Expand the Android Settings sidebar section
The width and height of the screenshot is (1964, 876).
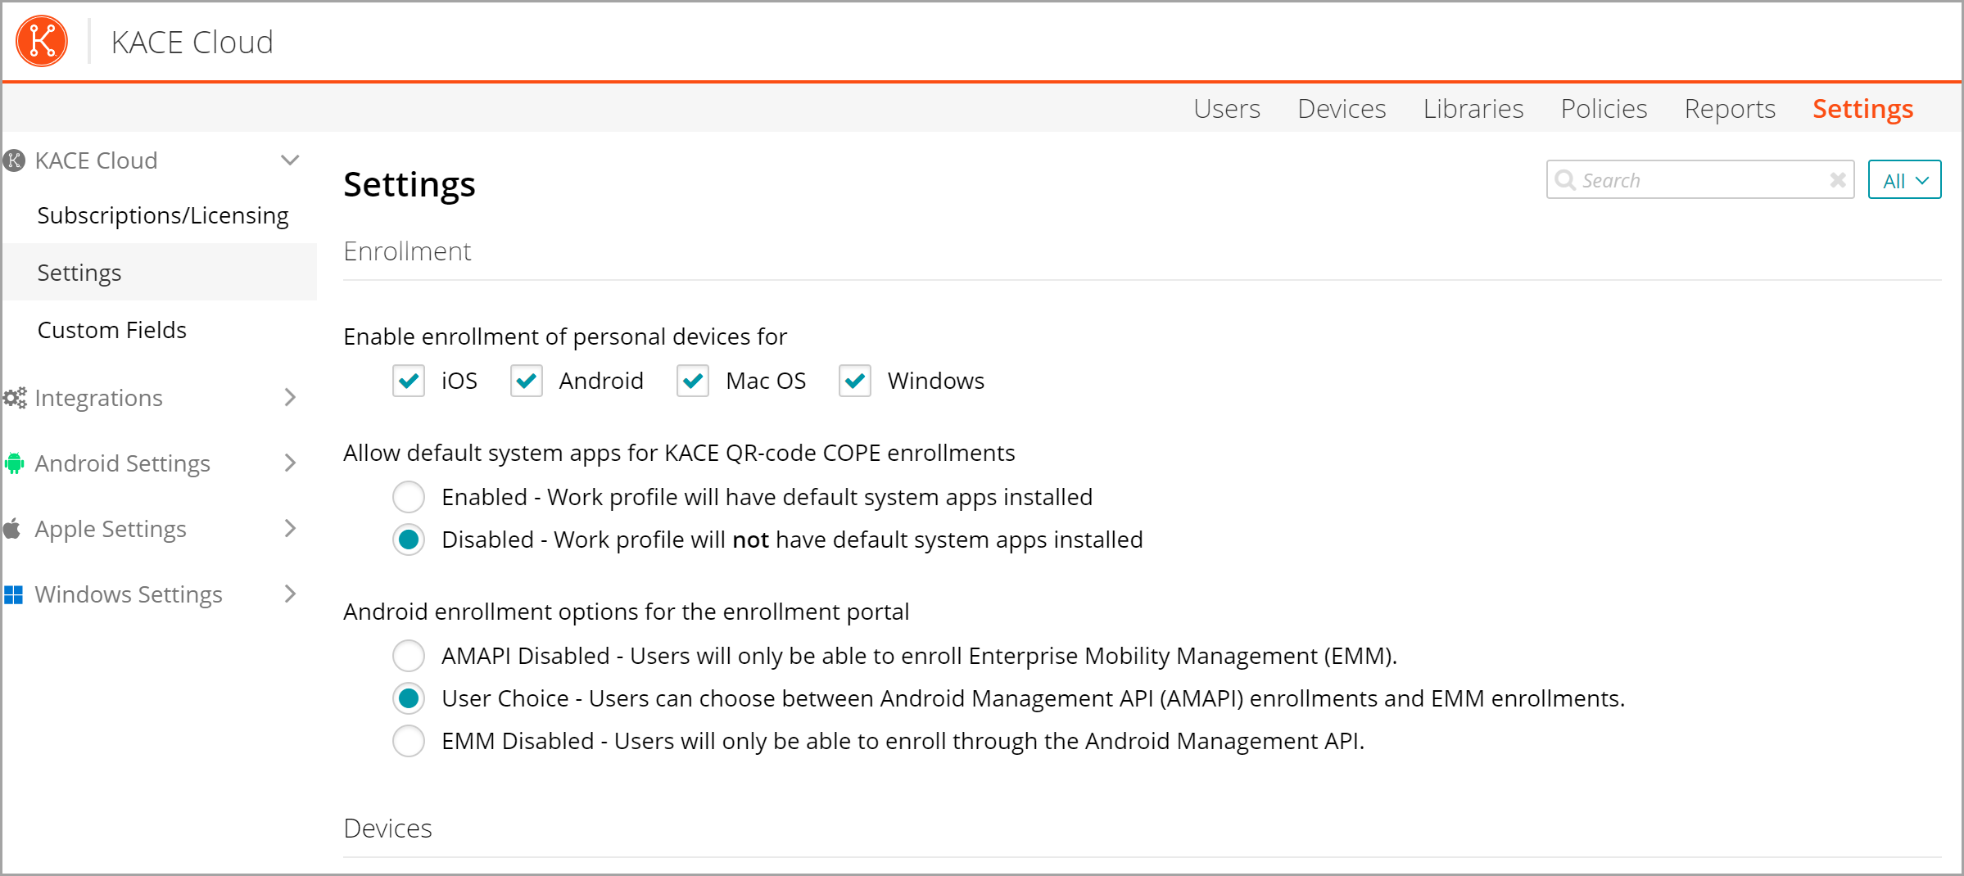(290, 463)
